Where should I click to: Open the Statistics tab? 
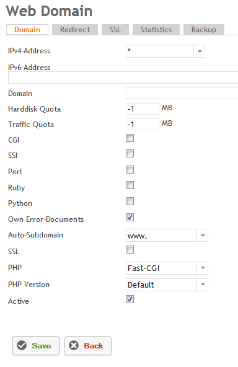point(156,30)
